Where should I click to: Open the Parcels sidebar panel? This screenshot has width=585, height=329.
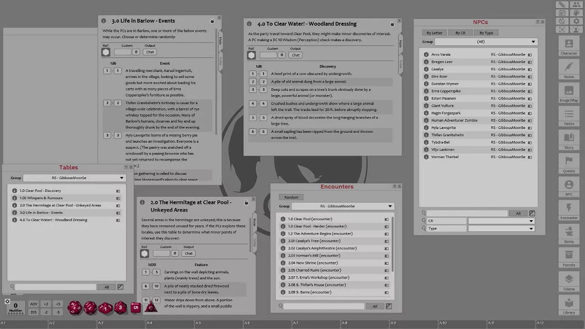[569, 258]
